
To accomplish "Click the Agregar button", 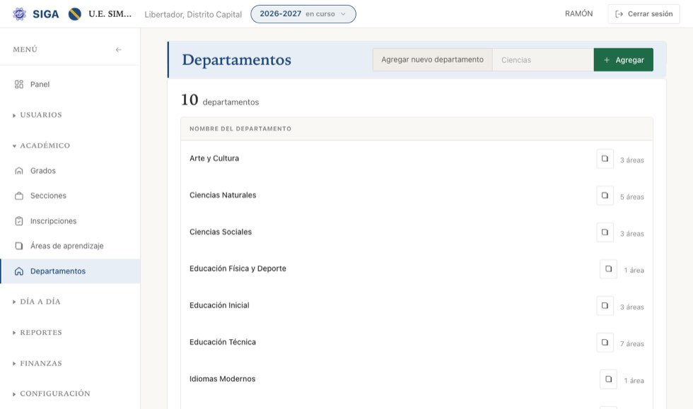I will coord(623,59).
